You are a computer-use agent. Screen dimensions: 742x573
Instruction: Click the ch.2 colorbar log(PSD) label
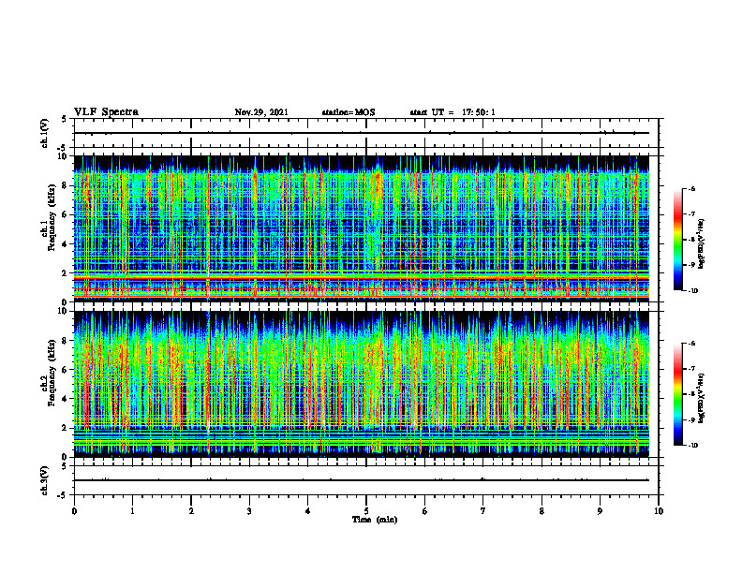coord(702,398)
